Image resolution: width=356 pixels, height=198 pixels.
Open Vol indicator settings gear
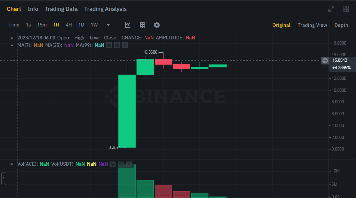click(121, 164)
